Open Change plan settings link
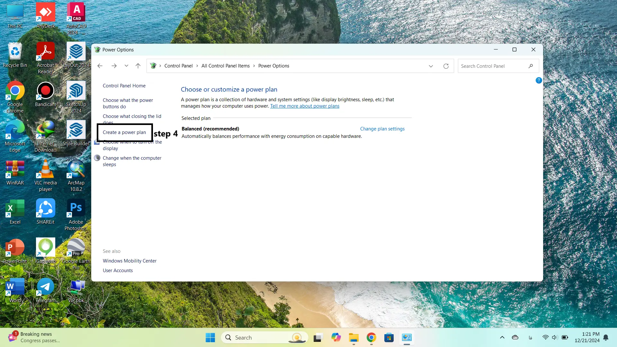The image size is (617, 347). pyautogui.click(x=382, y=129)
